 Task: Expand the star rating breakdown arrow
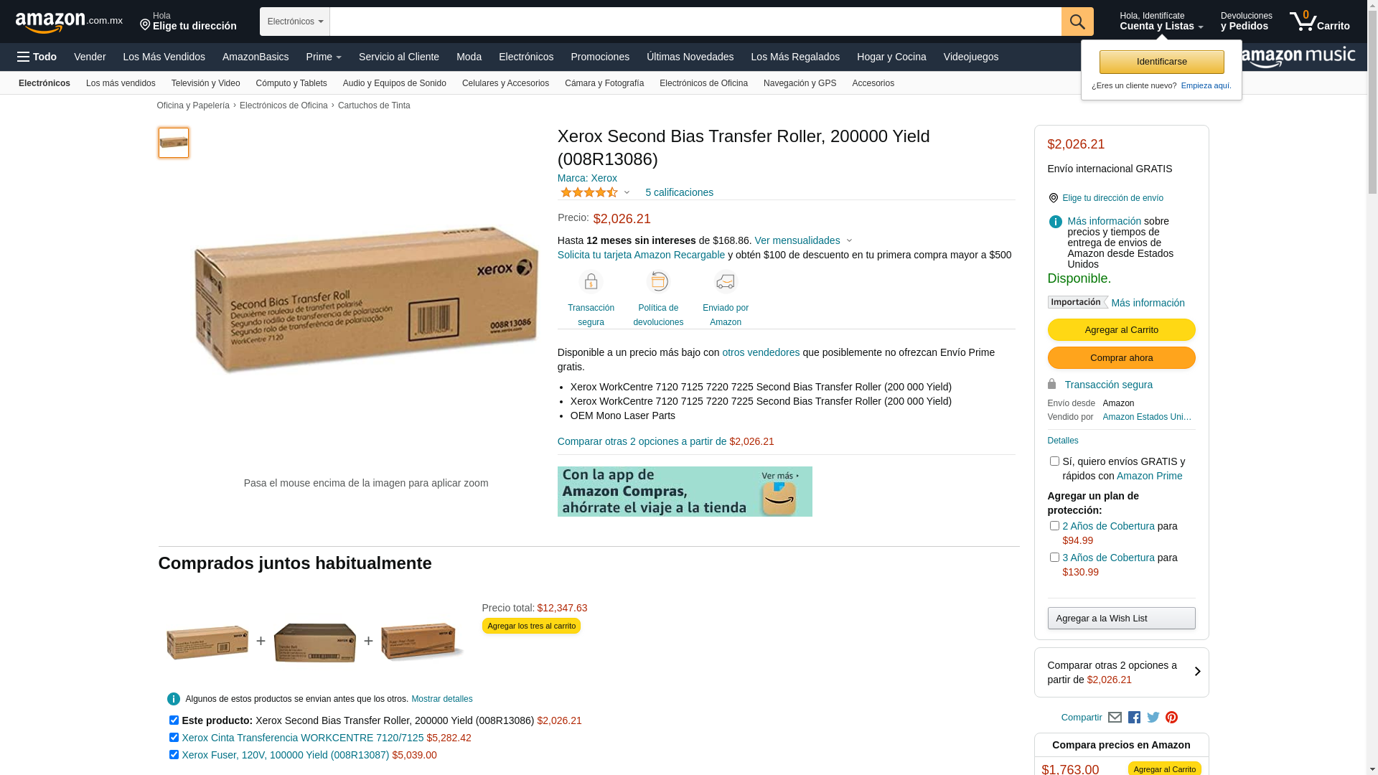[627, 192]
